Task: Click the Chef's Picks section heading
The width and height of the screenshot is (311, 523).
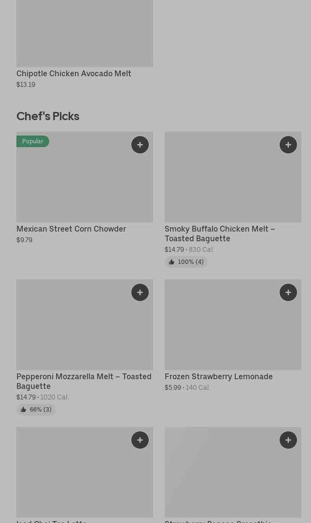Action: click(48, 116)
